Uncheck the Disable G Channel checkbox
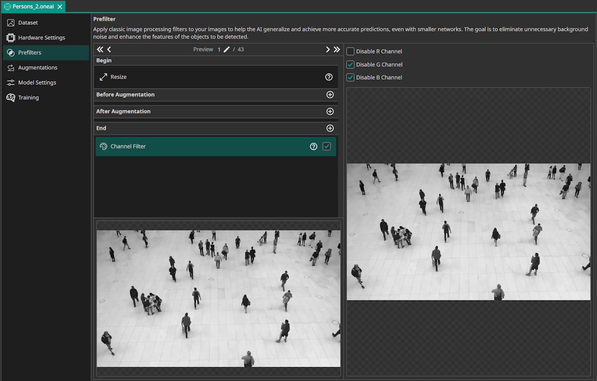This screenshot has width=597, height=381. click(x=350, y=64)
